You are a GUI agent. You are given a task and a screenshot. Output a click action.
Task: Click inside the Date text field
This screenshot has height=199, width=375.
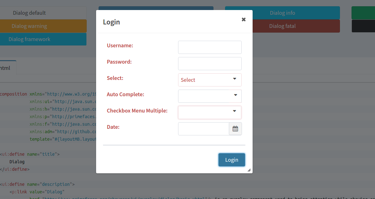pyautogui.click(x=203, y=128)
